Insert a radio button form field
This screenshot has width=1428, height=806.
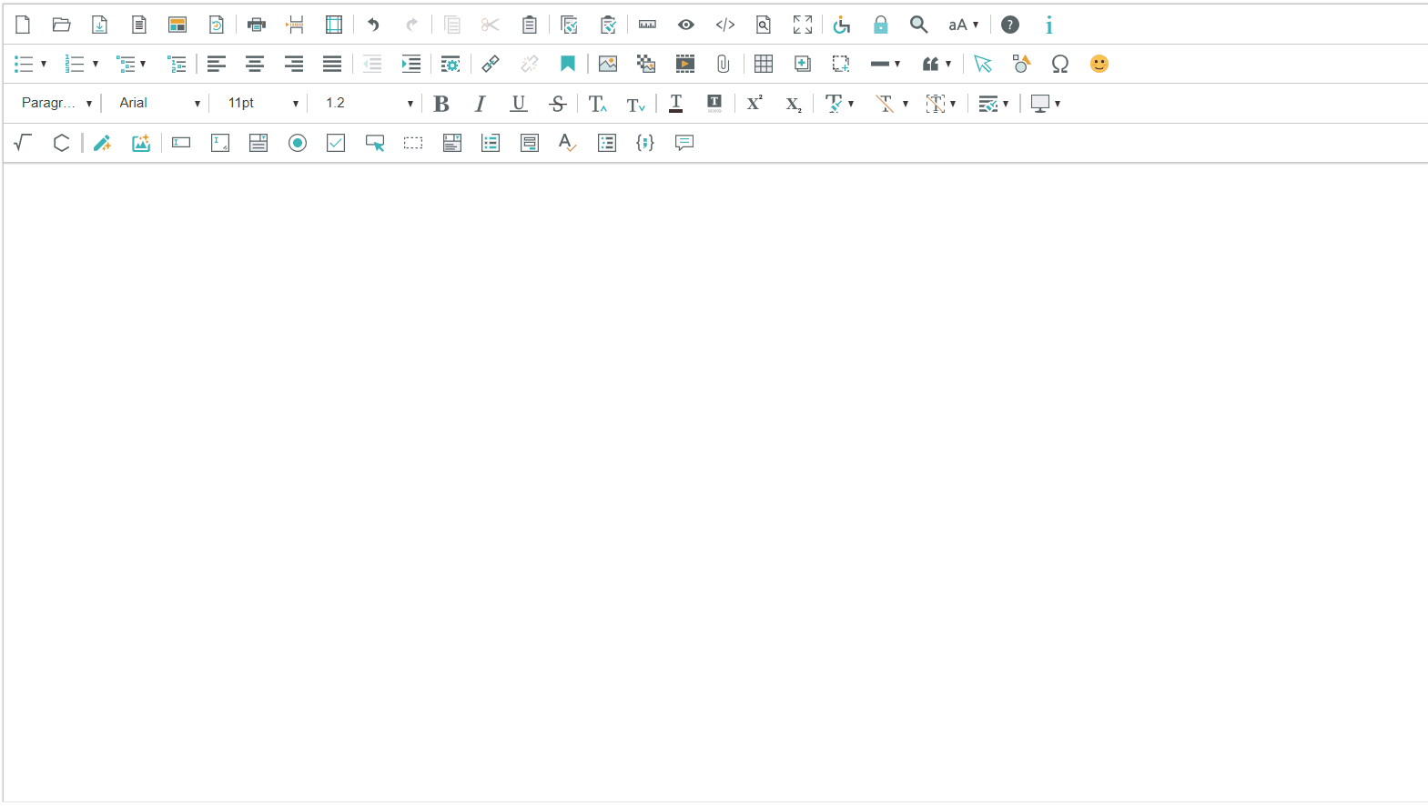coord(298,143)
